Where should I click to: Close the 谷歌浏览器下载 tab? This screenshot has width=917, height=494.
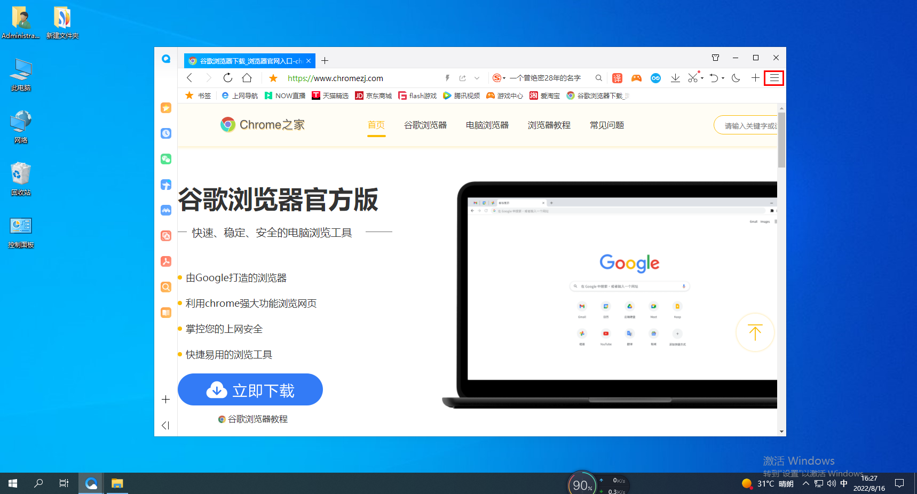click(309, 61)
